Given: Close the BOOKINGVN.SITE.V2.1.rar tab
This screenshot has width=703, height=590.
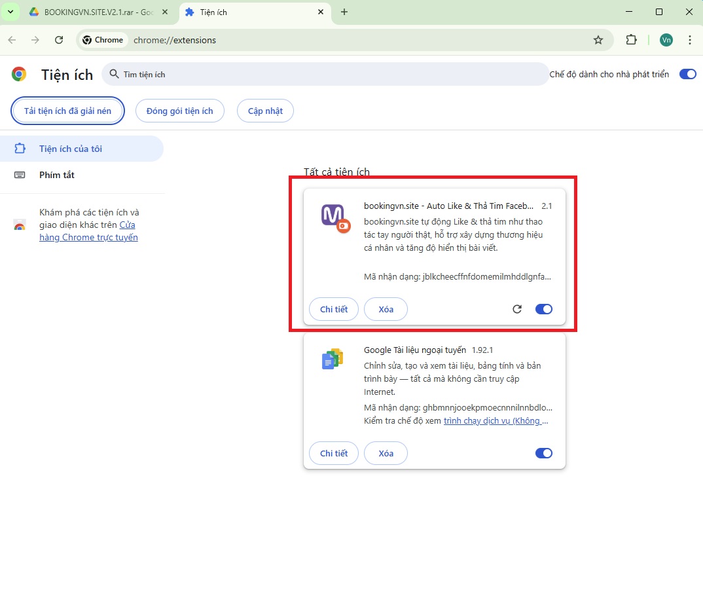Looking at the screenshot, I should 165,12.
